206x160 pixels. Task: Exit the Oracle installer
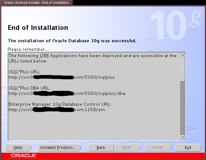(x=188, y=148)
